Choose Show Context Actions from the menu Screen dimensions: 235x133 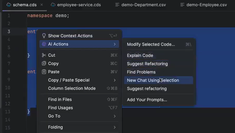coord(79,36)
